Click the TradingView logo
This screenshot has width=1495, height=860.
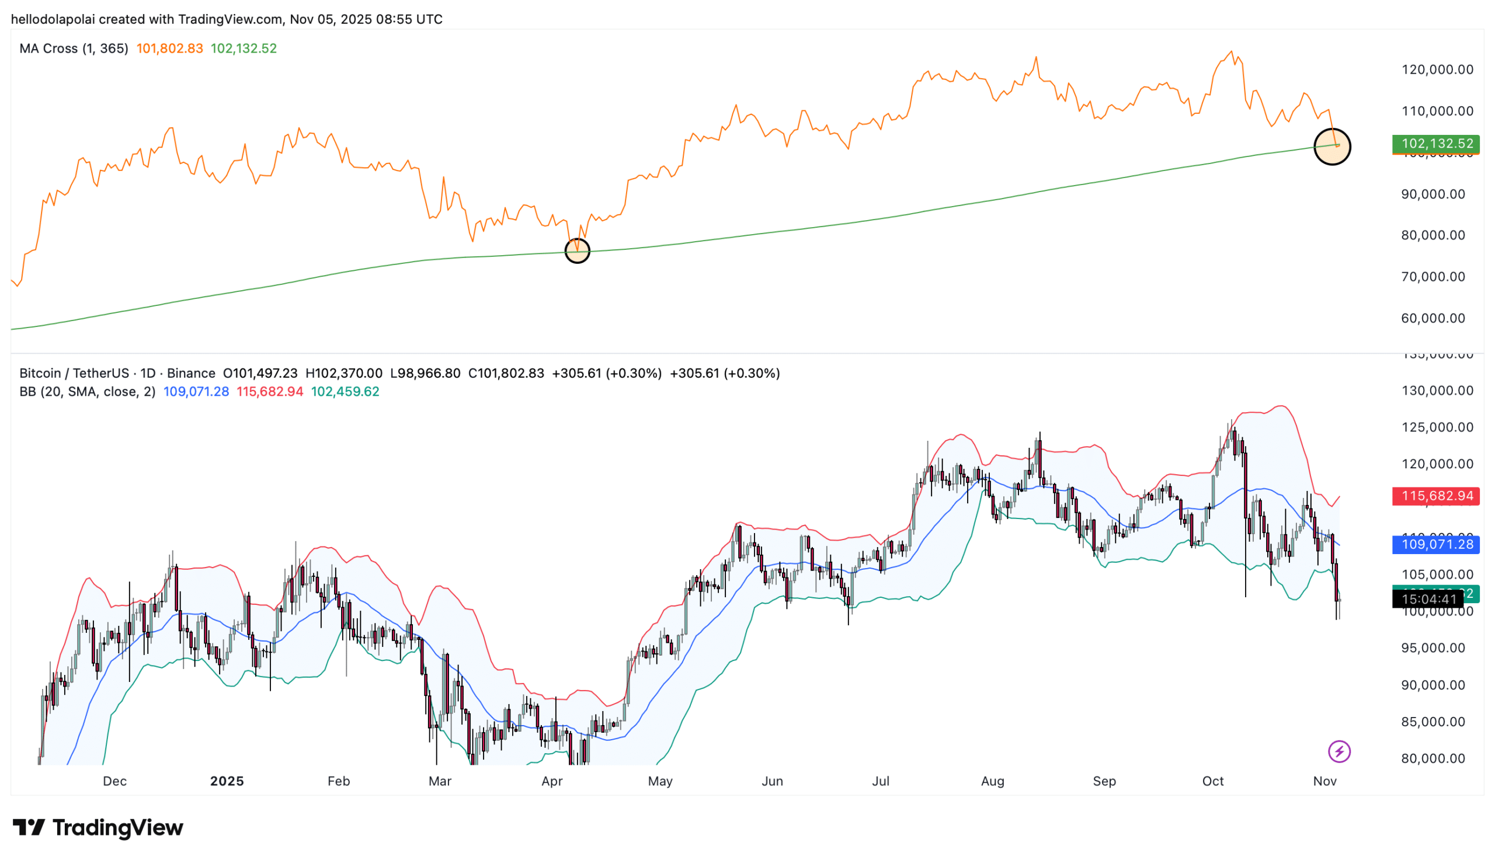click(x=98, y=827)
